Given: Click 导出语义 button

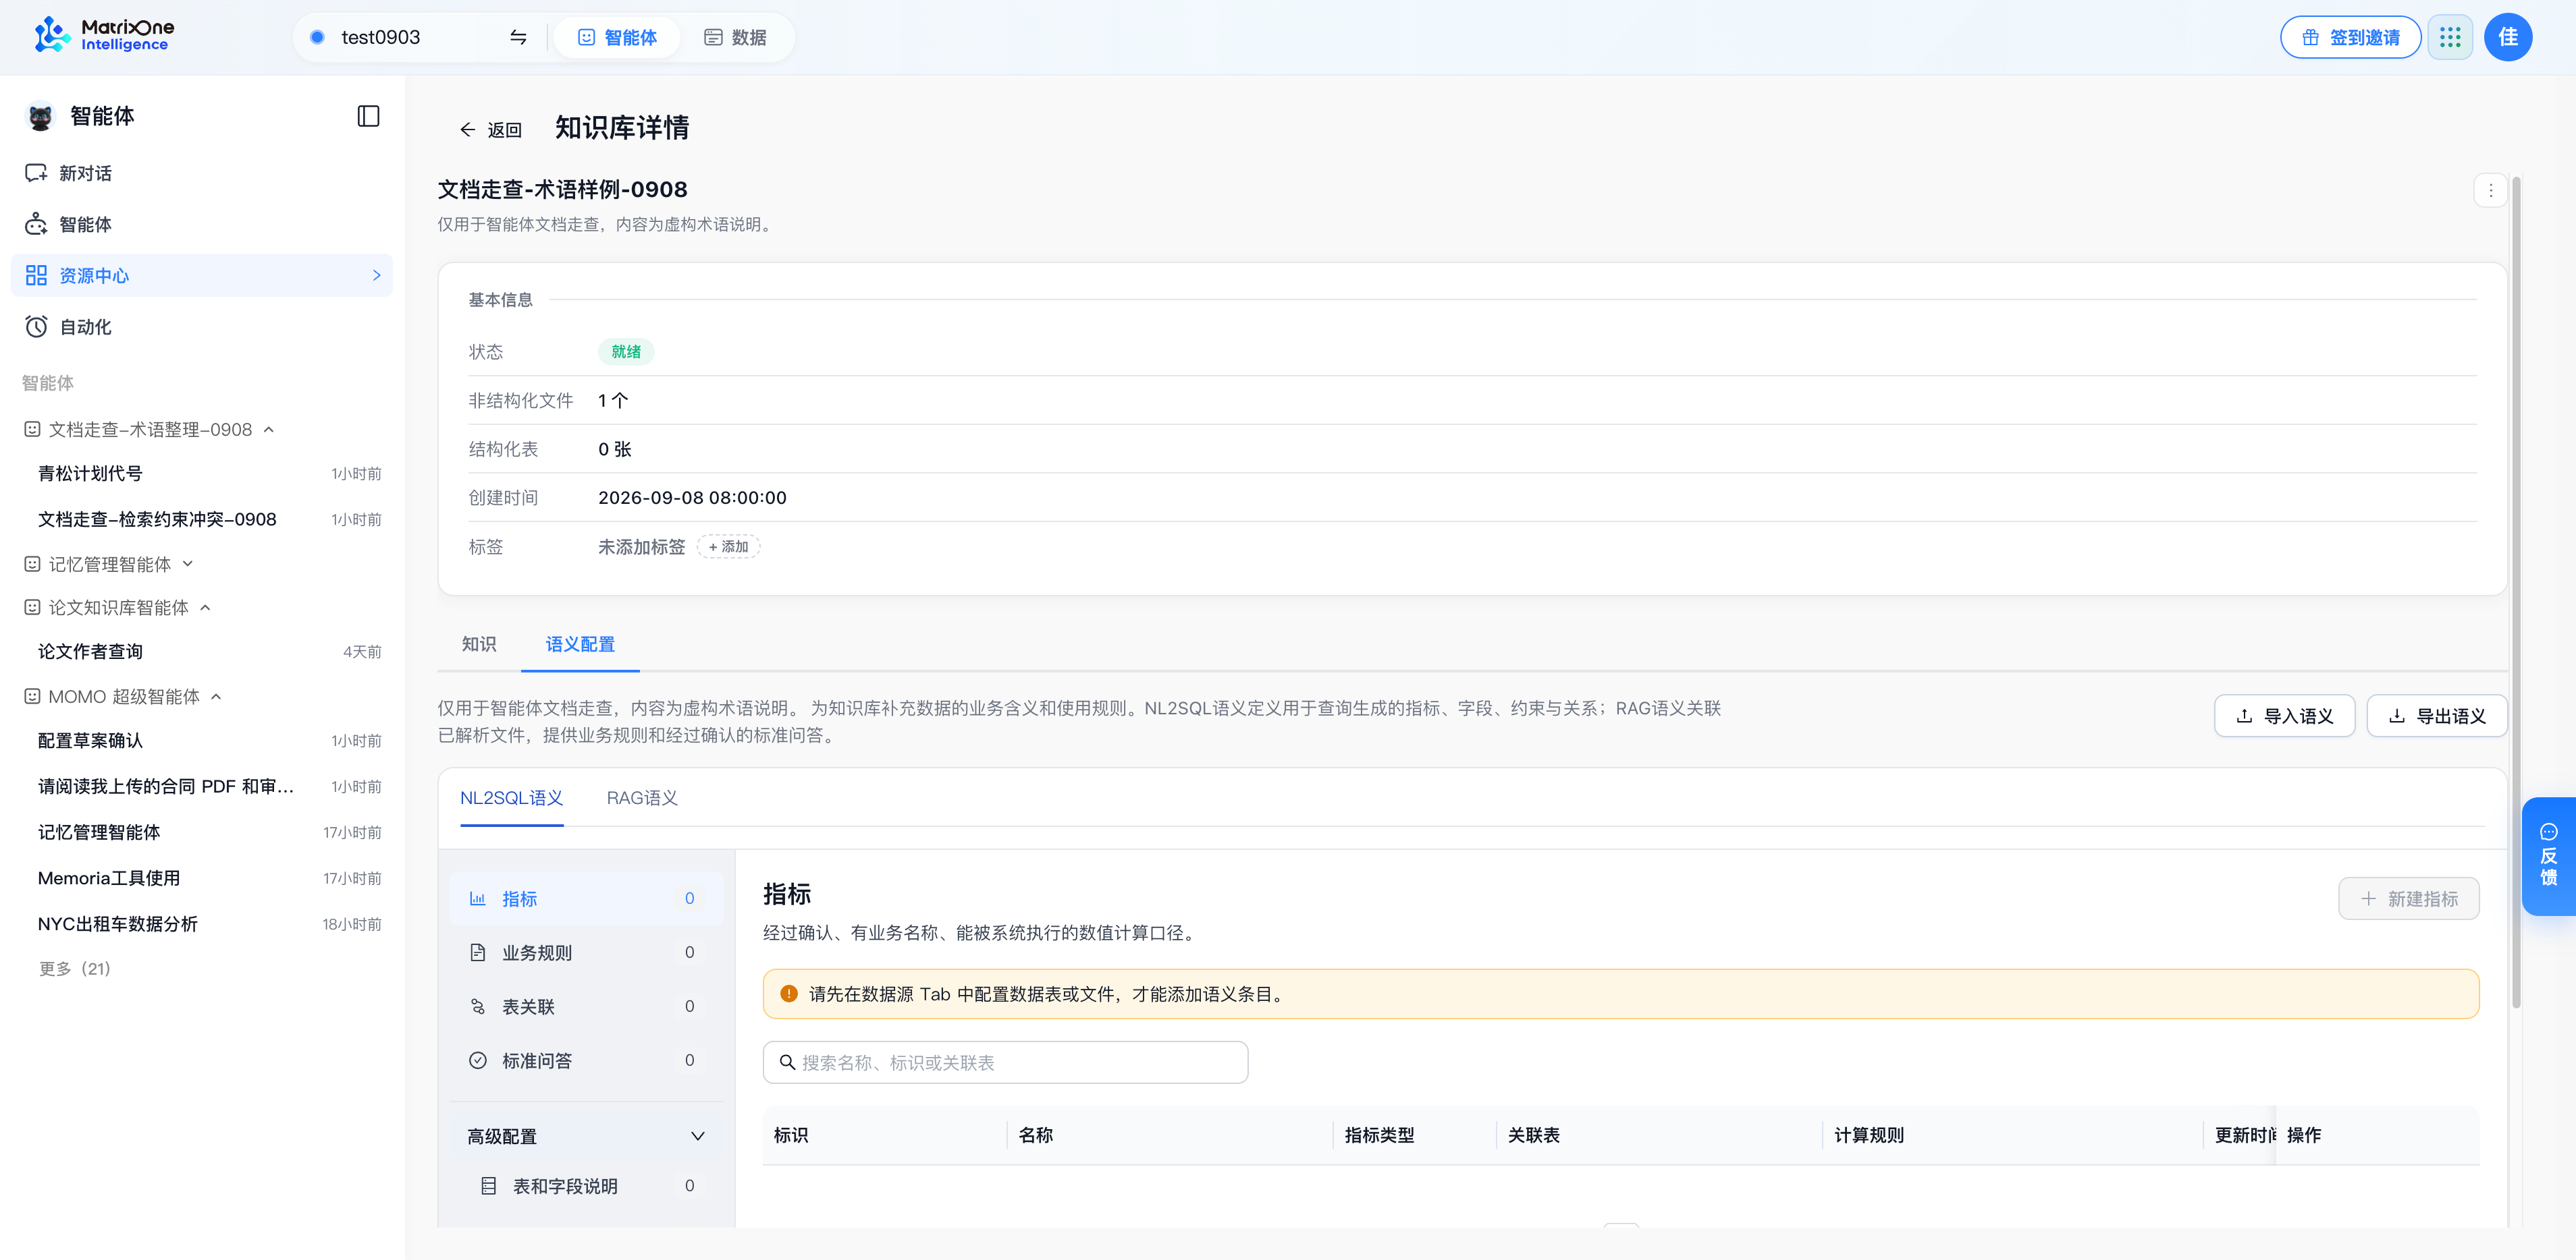Looking at the screenshot, I should 2436,716.
